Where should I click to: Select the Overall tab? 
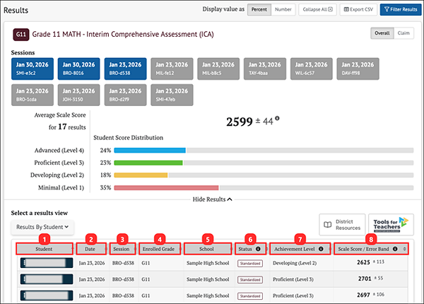(382, 33)
